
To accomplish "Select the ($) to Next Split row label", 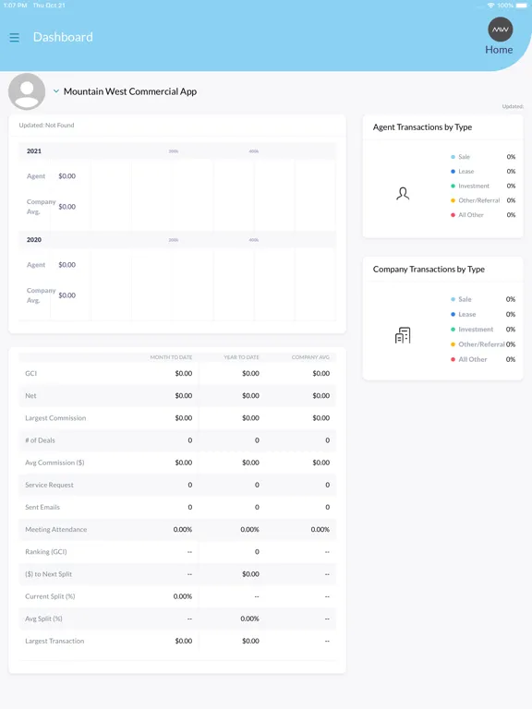I will pos(48,574).
